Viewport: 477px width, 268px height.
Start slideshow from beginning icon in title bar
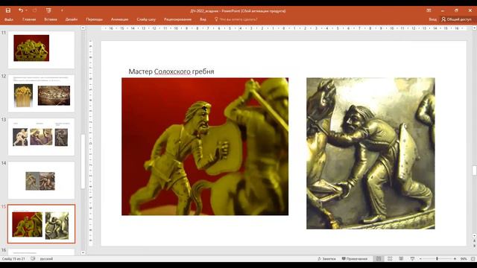click(48, 10)
